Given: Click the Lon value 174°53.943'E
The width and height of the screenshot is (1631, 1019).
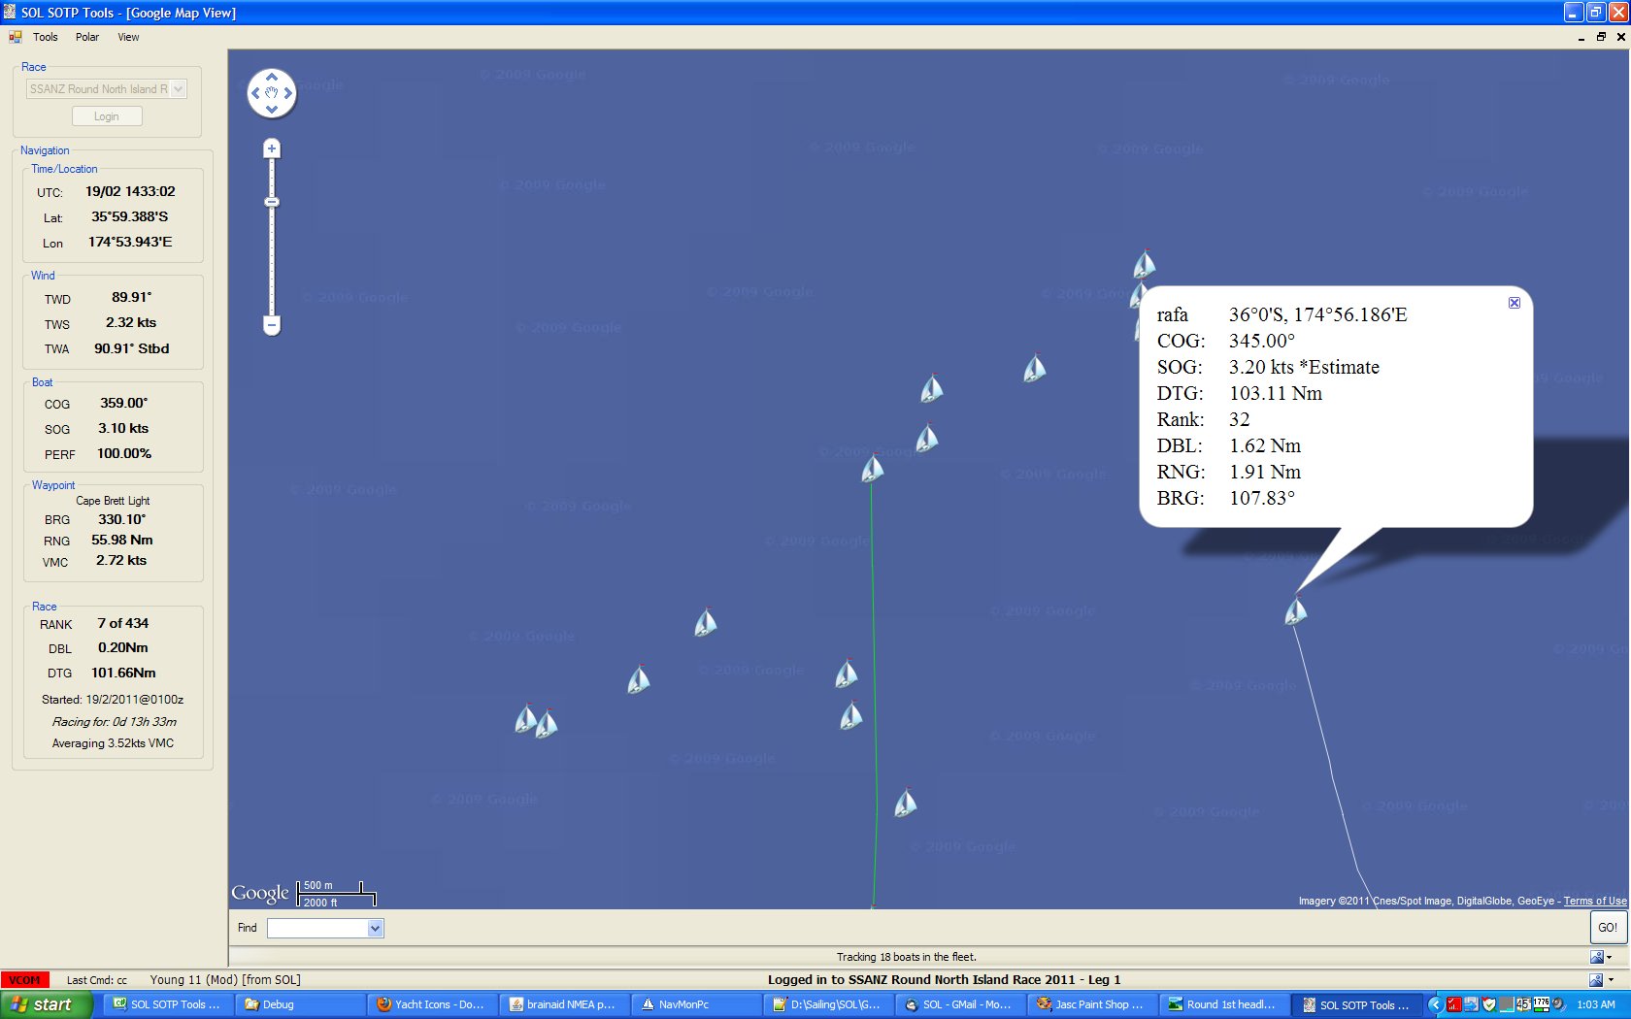Looking at the screenshot, I should (x=130, y=242).
